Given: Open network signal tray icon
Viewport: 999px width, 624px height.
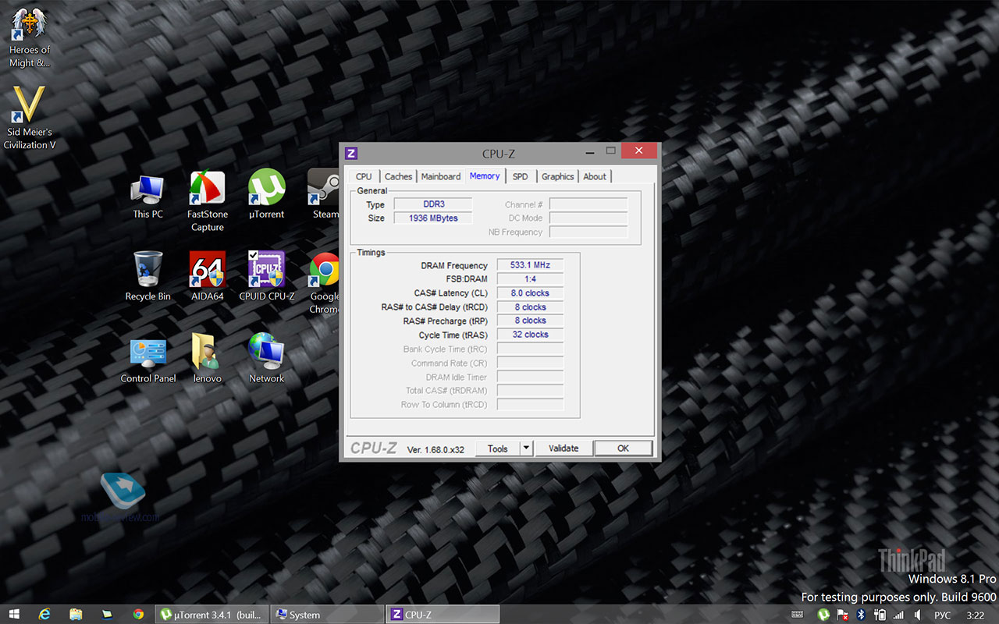Looking at the screenshot, I should [x=898, y=615].
